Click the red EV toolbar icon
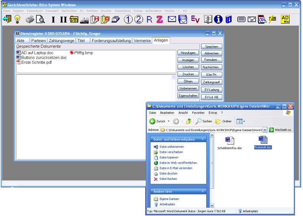303x216 pixels. [x=195, y=19]
